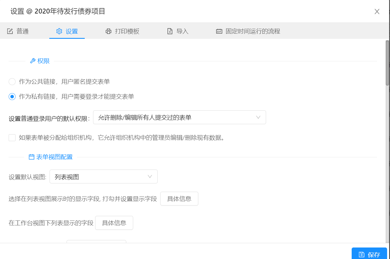Viewport: 390px width, 259px height.
Task: Click 具体信息 button for list view fields
Action: point(179,199)
